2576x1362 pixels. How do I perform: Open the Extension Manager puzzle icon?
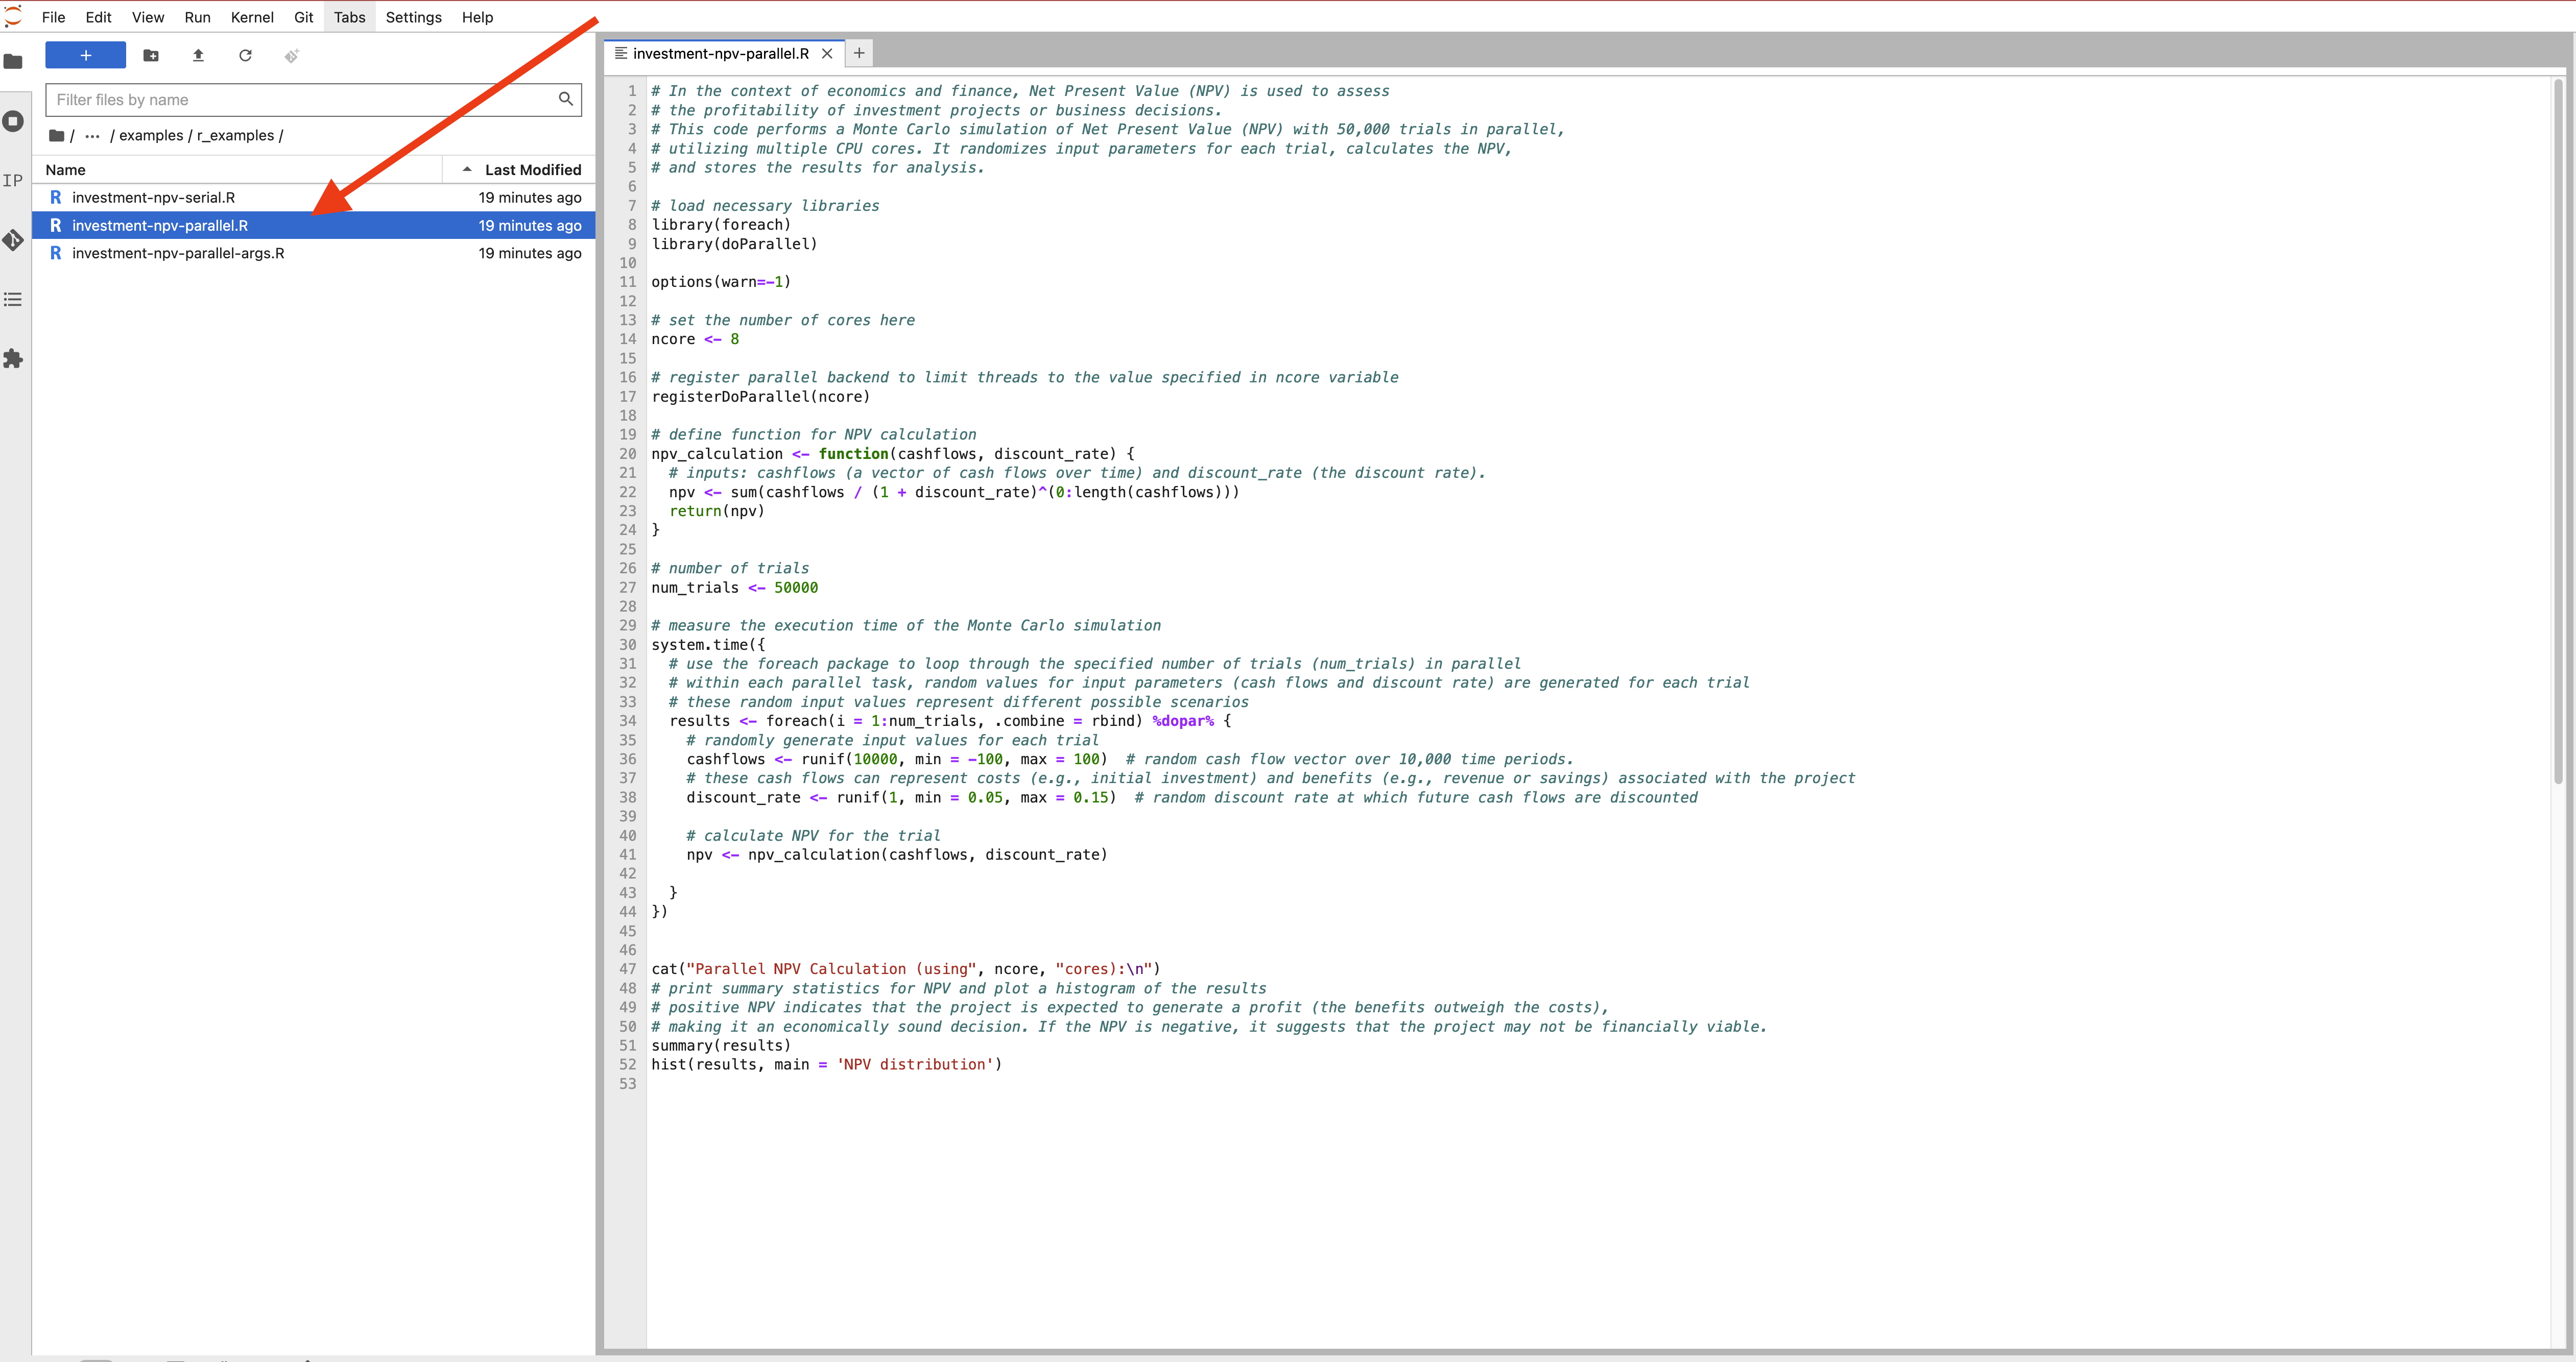tap(13, 359)
